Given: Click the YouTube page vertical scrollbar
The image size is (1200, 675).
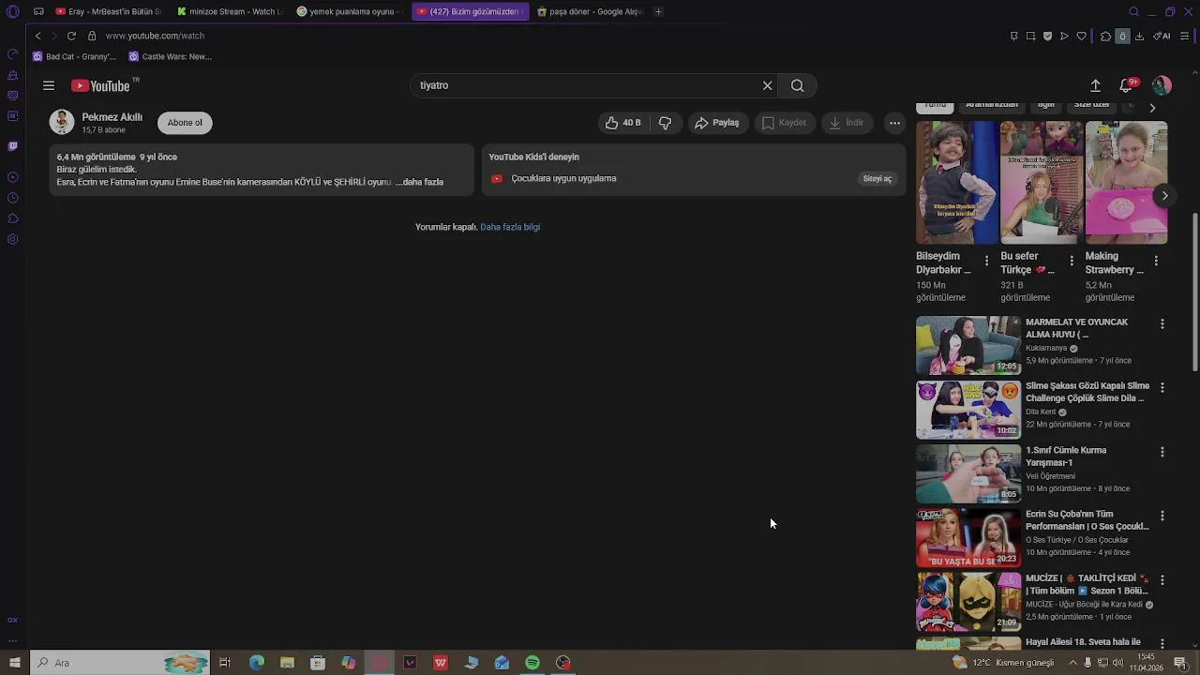Looking at the screenshot, I should click(1194, 291).
